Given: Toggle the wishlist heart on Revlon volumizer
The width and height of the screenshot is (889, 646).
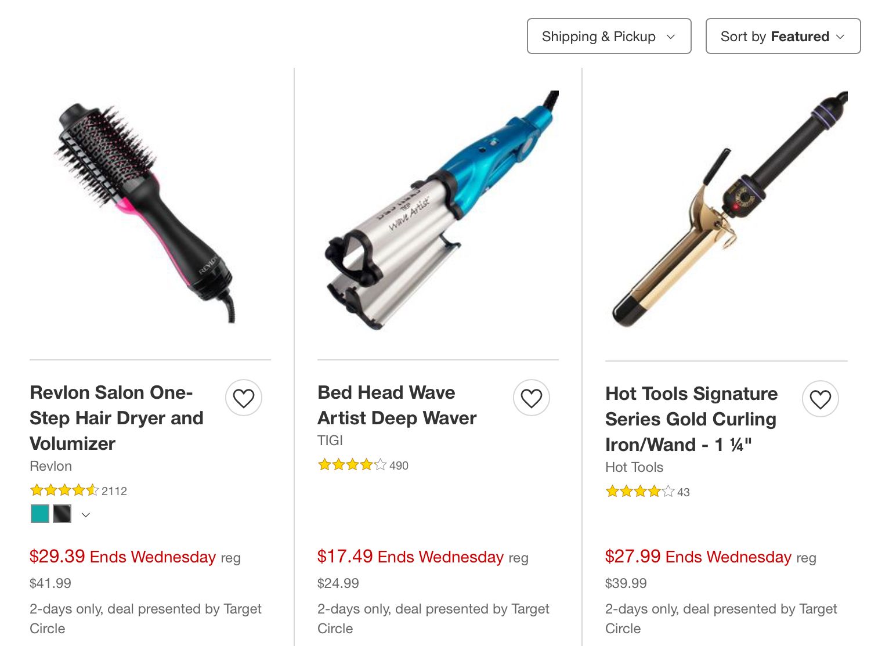Looking at the screenshot, I should [244, 398].
